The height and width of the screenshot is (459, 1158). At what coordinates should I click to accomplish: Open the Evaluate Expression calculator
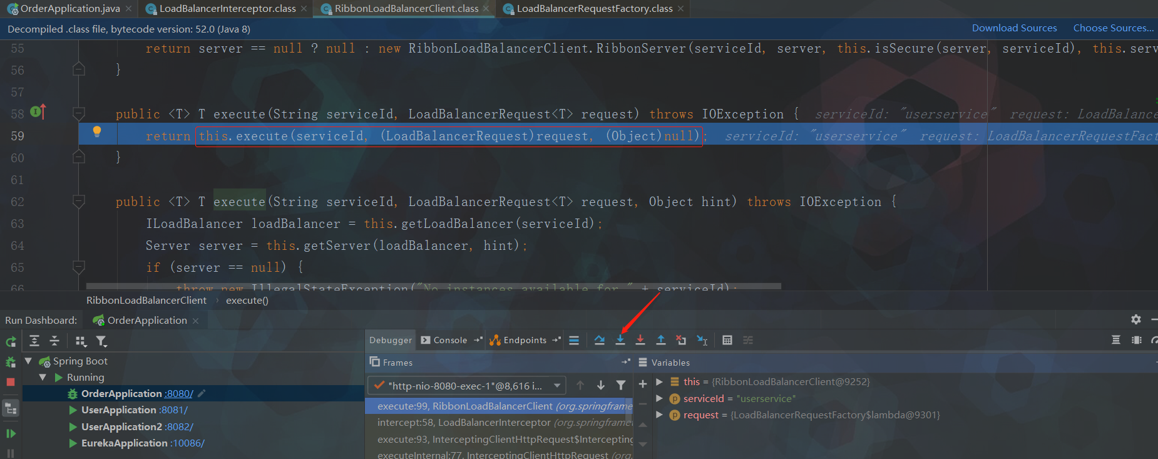point(727,340)
